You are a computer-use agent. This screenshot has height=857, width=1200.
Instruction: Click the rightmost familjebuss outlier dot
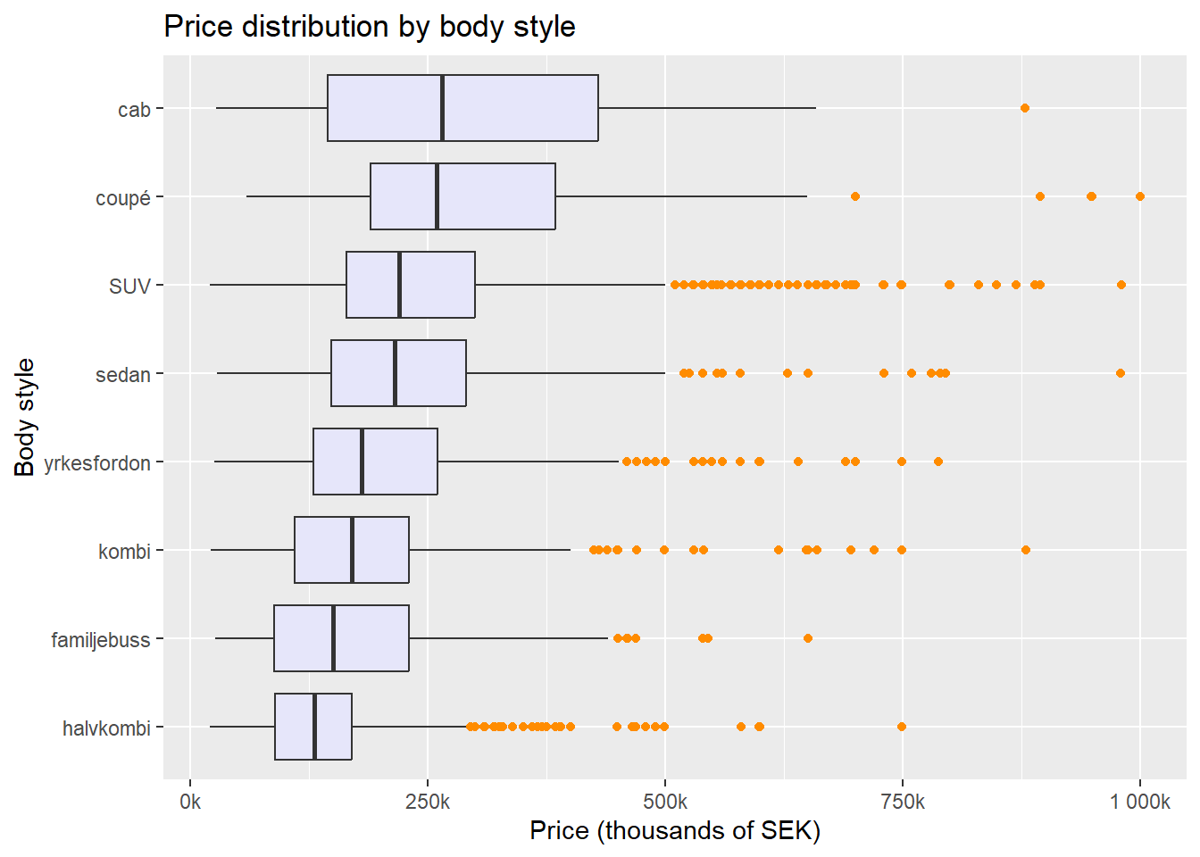coord(808,638)
